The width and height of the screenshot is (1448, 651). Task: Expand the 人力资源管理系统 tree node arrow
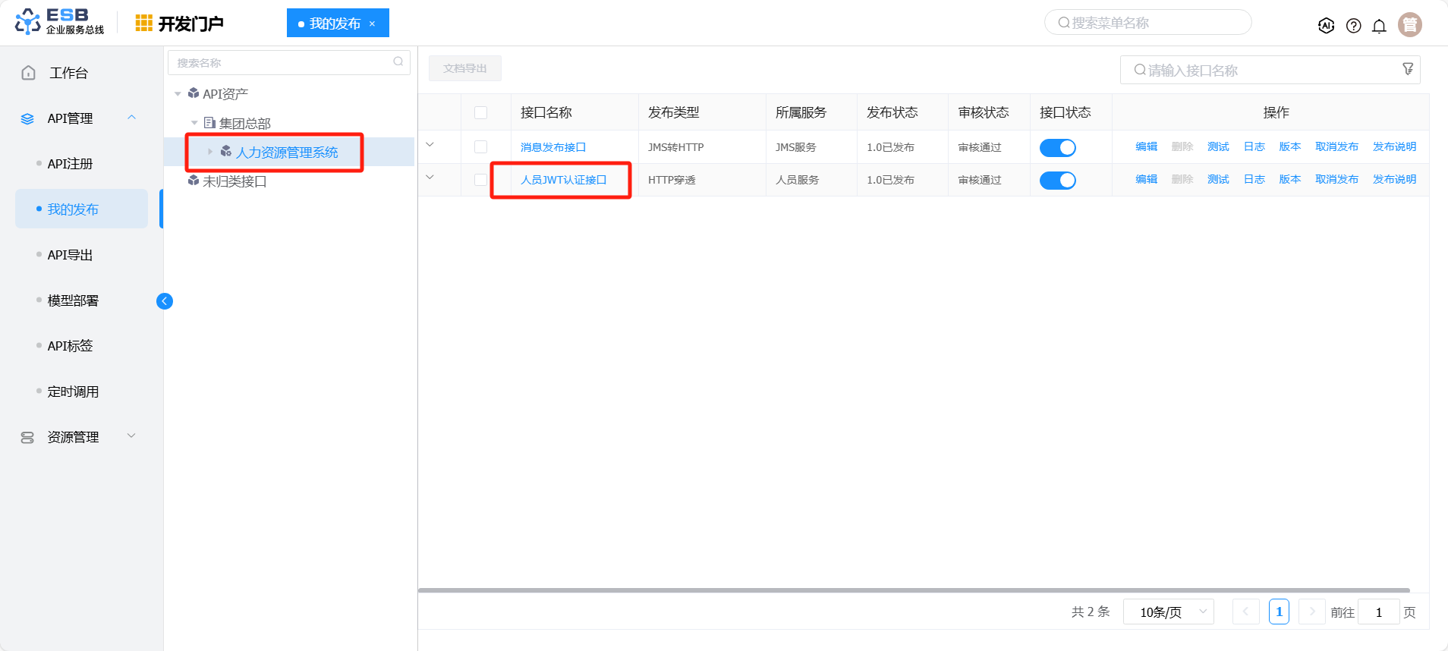pos(210,152)
